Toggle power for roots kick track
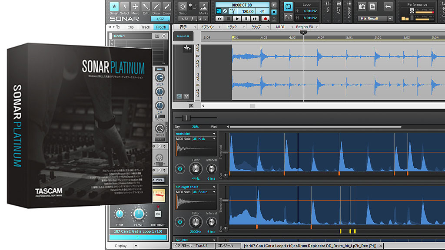The image size is (445, 250). point(180,169)
